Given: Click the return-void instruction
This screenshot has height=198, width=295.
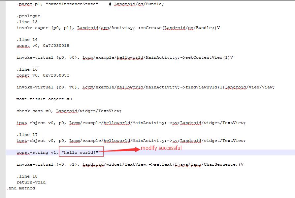Looking at the screenshot, I should (31, 182).
